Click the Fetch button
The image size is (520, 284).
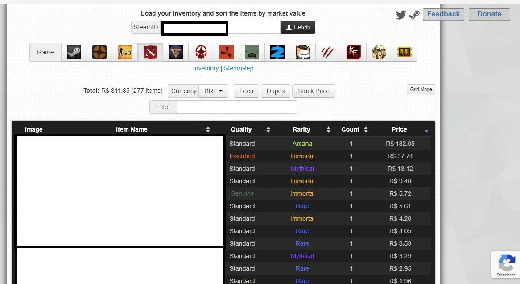click(x=298, y=27)
